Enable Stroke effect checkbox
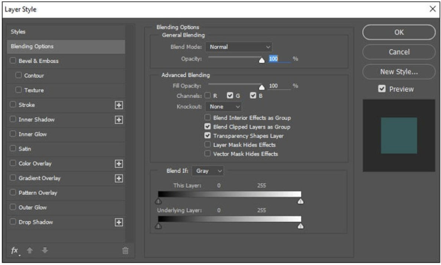 [x=13, y=104]
